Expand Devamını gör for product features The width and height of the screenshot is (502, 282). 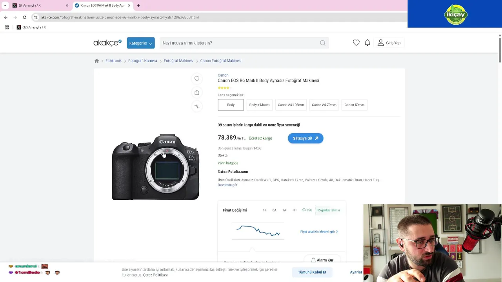tap(227, 185)
